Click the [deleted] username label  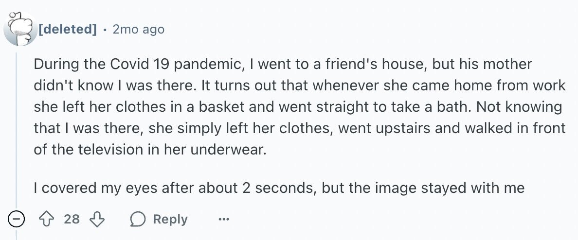[68, 29]
